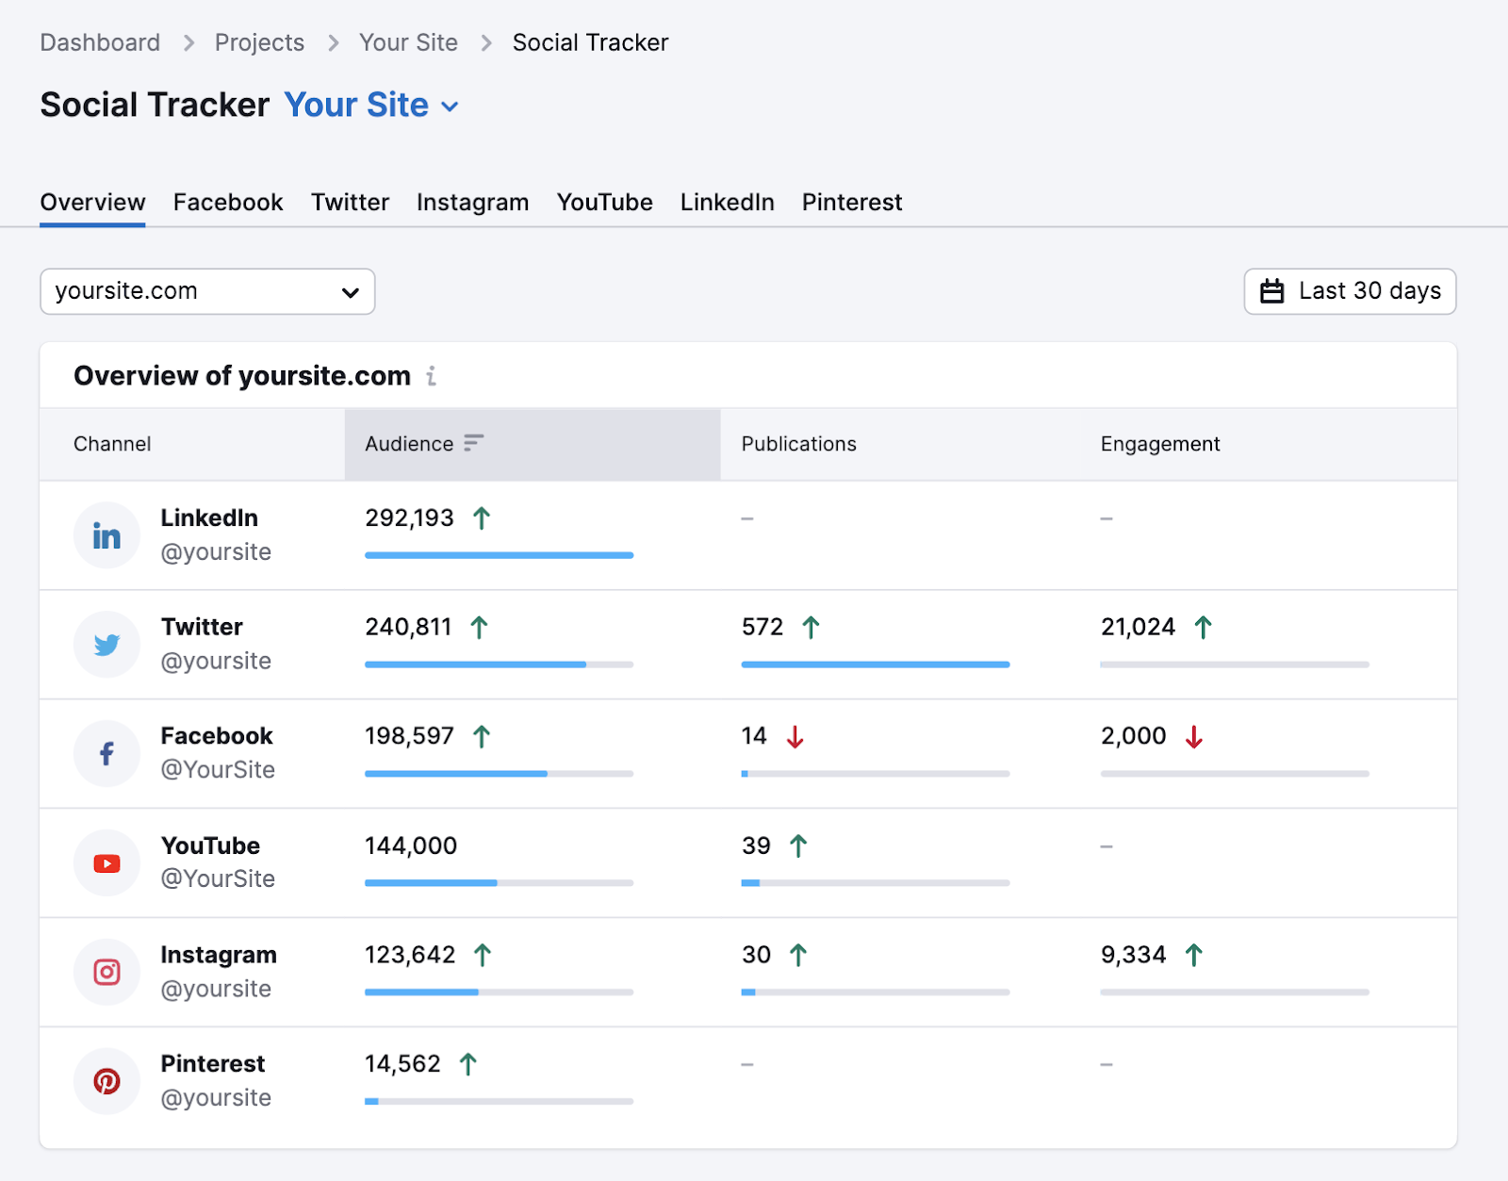
Task: Click the 123,642 Instagram audience value
Action: point(410,955)
